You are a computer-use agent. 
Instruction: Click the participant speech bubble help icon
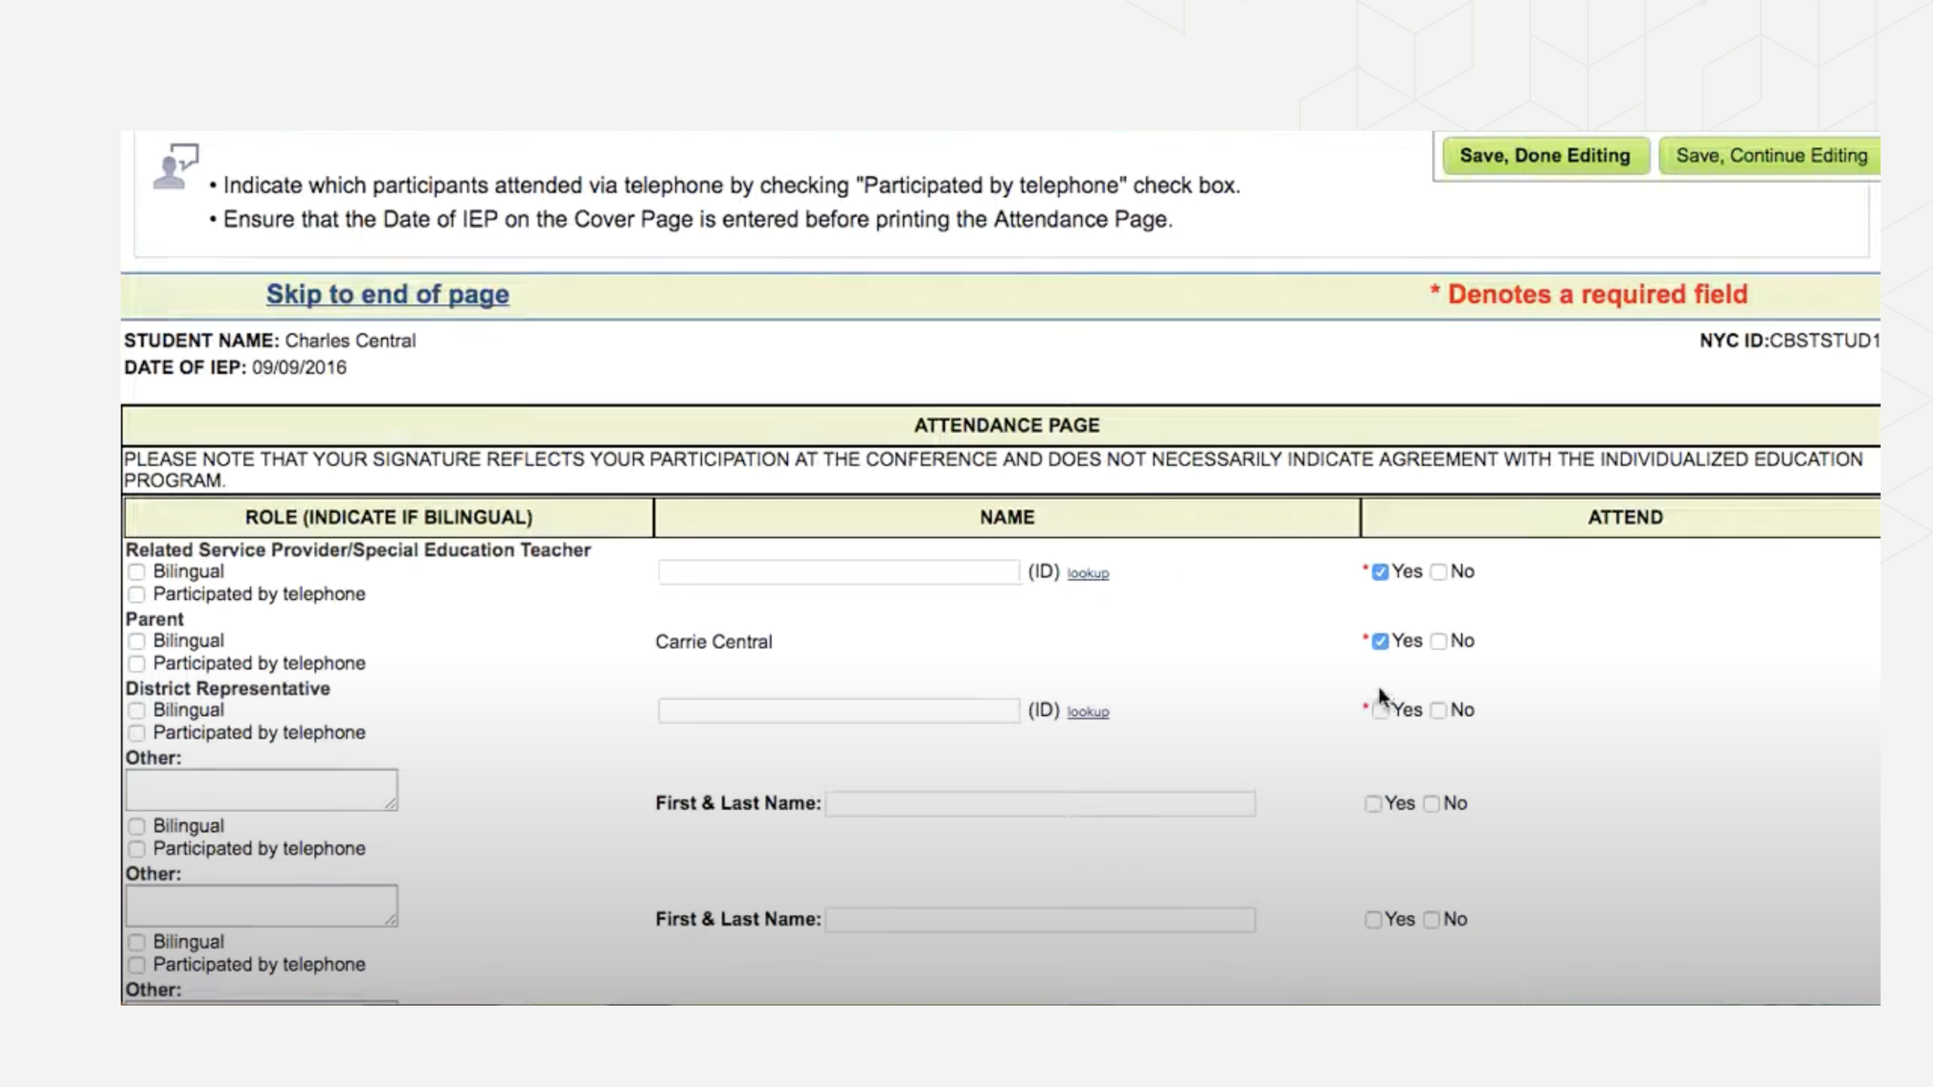[176, 166]
